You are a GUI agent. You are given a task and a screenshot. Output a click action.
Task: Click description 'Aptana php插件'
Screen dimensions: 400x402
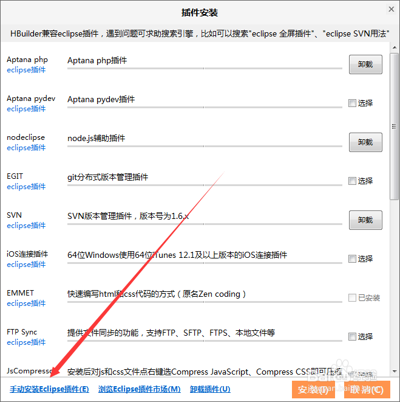click(x=97, y=60)
